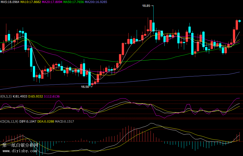Viewport: 243px width, 156px height.
Task: Click the K:81.4933 value label
Action: click(20, 96)
